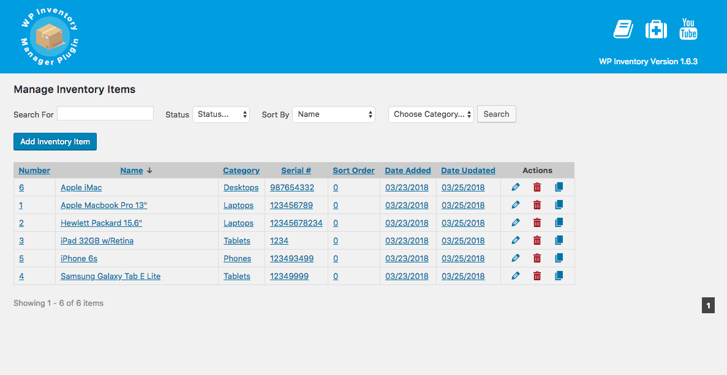The image size is (727, 375).
Task: Edit the iPad 32GB w/Retina row
Action: click(515, 240)
